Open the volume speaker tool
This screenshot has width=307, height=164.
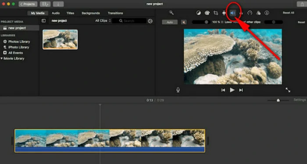232,13
